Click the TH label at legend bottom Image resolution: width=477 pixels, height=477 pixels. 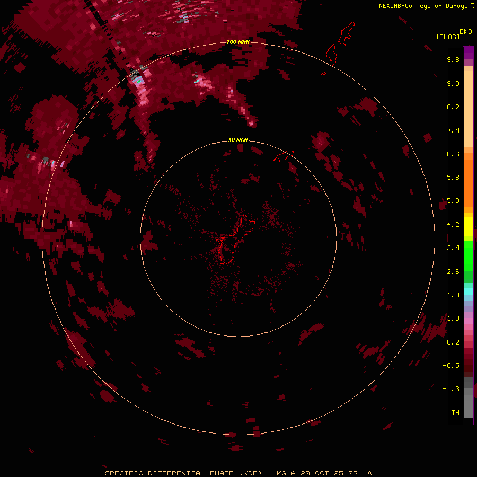point(455,413)
